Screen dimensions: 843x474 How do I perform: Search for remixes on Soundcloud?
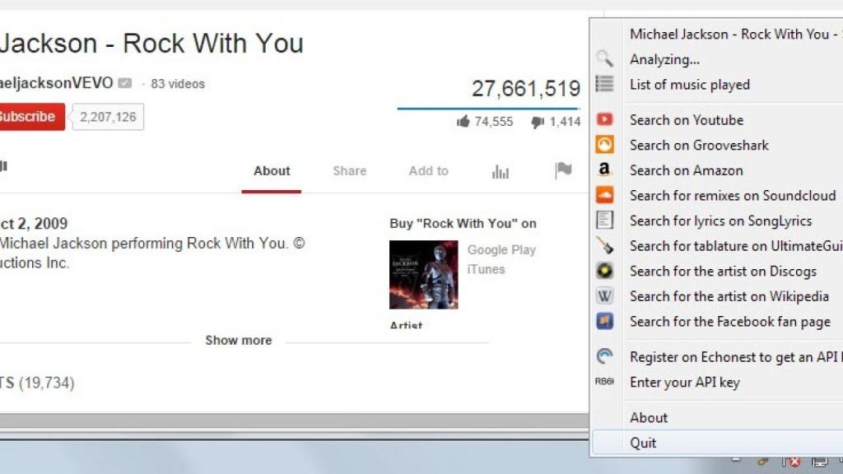click(x=732, y=196)
